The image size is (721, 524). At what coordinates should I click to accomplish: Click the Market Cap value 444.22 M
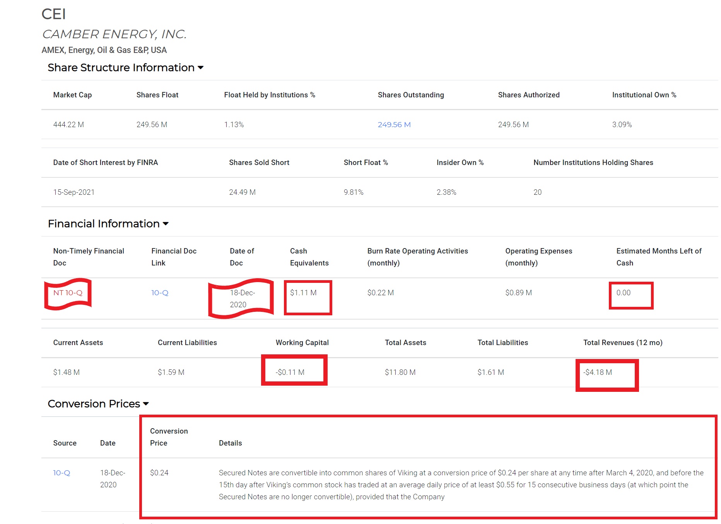(68, 125)
